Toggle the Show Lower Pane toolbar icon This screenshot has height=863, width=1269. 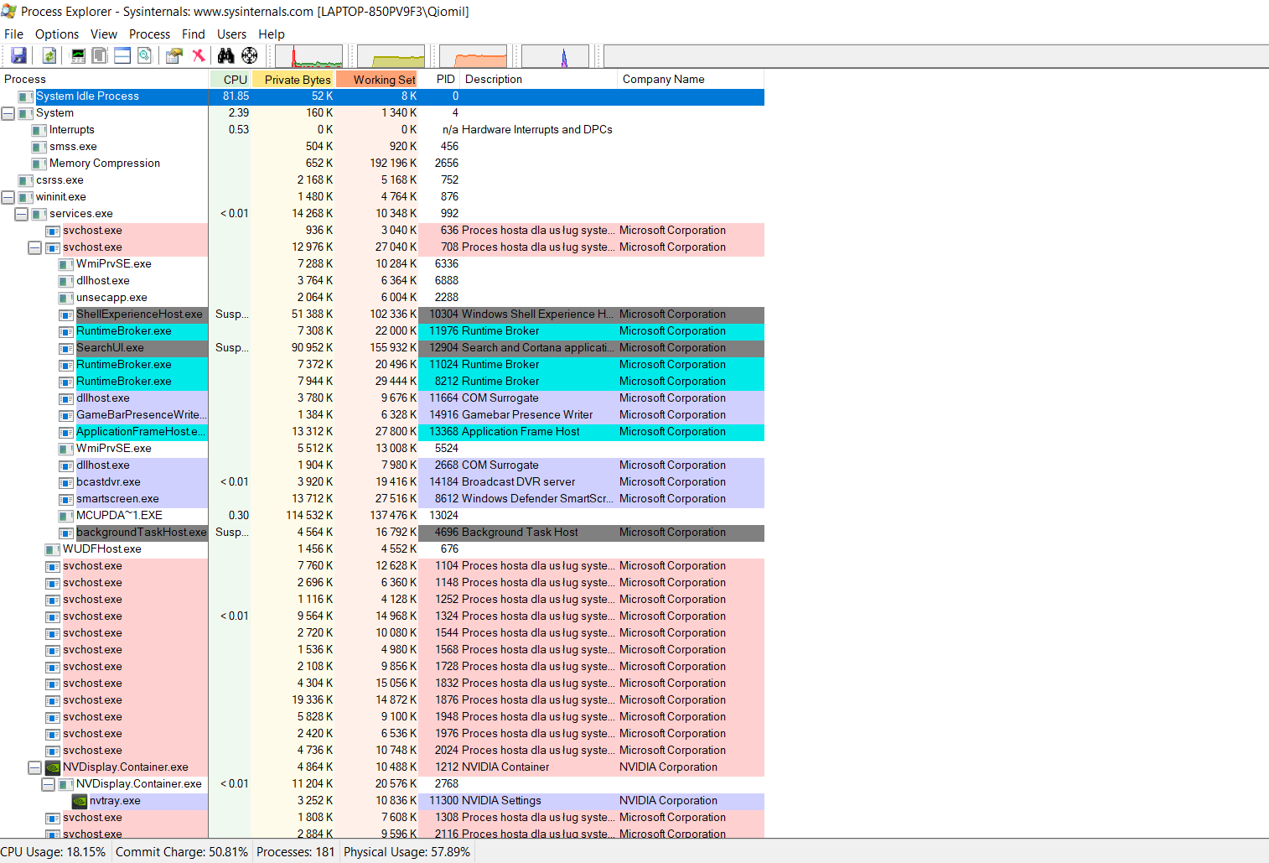tap(122, 55)
